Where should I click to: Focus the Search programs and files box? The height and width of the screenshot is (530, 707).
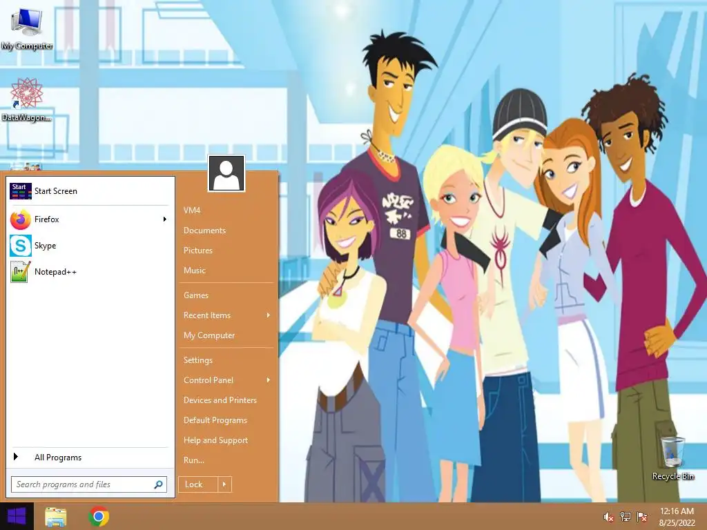[89, 484]
